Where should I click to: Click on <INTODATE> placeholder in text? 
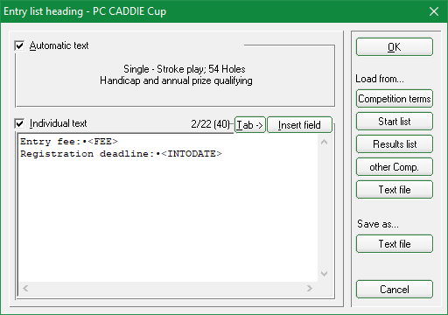pos(192,154)
